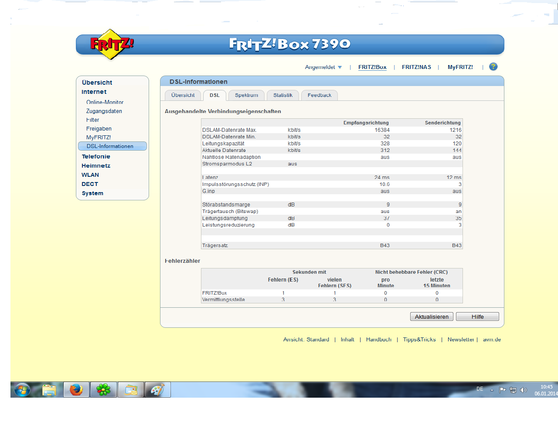Click the Trägertausch (Bitswap) row label
The width and height of the screenshot is (558, 447).
click(x=230, y=211)
